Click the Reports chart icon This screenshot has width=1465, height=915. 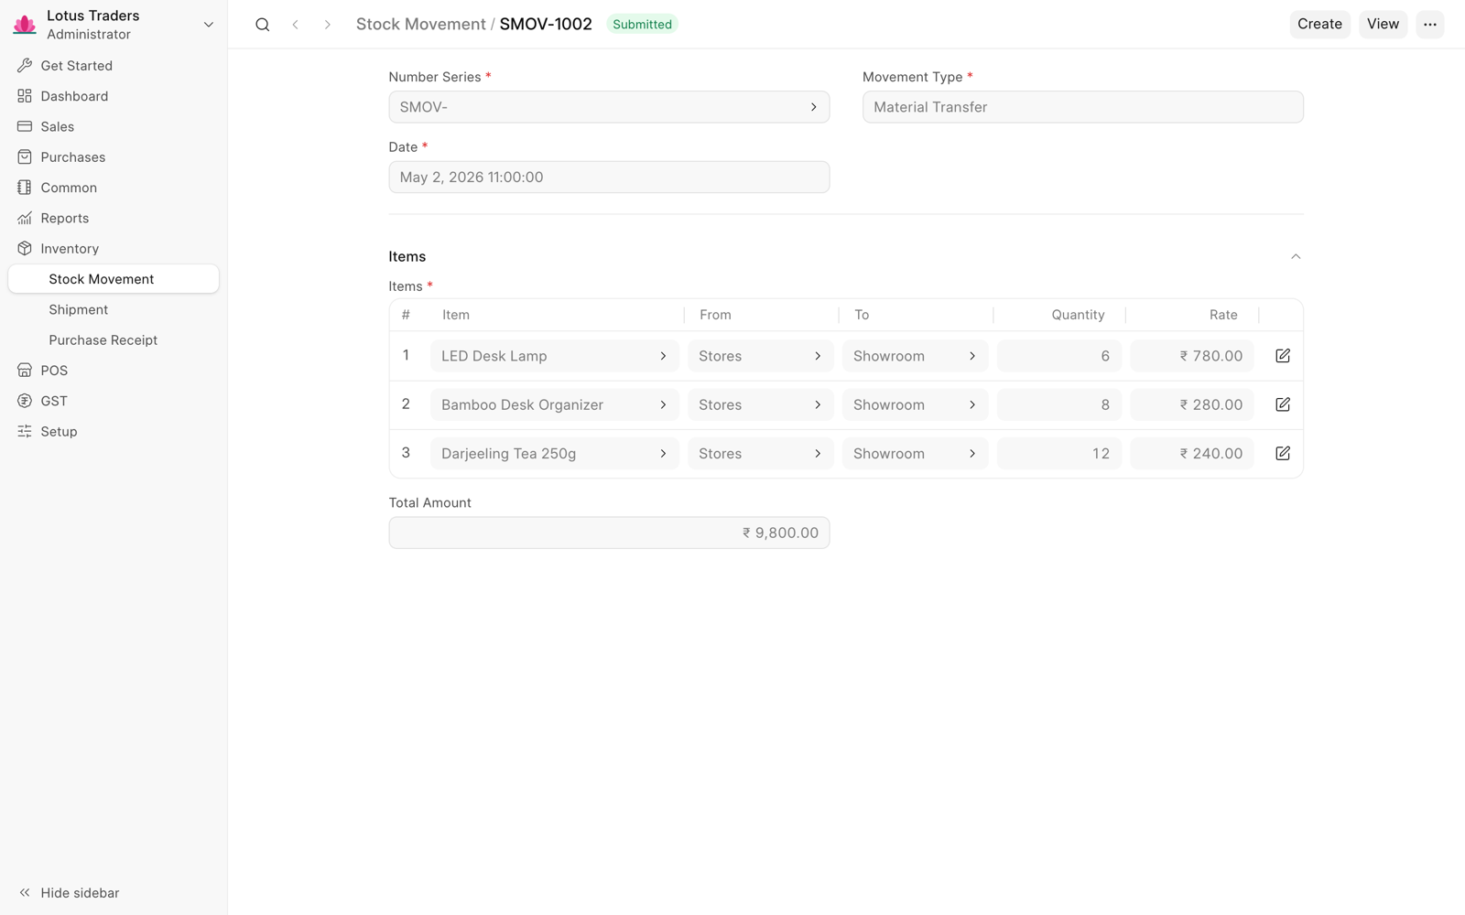click(25, 218)
